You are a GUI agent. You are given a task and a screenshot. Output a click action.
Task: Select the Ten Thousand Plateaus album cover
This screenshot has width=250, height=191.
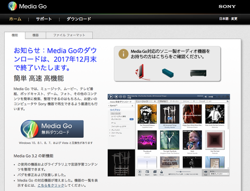pyautogui.click(x=147, y=114)
